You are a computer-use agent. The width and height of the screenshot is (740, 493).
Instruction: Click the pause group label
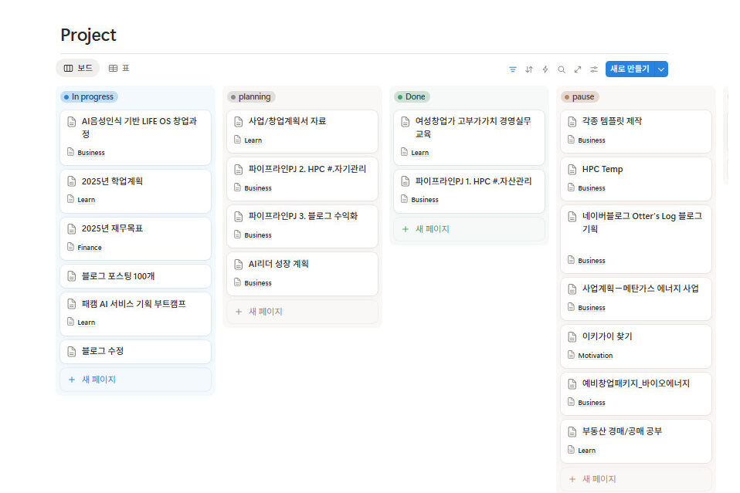[580, 97]
